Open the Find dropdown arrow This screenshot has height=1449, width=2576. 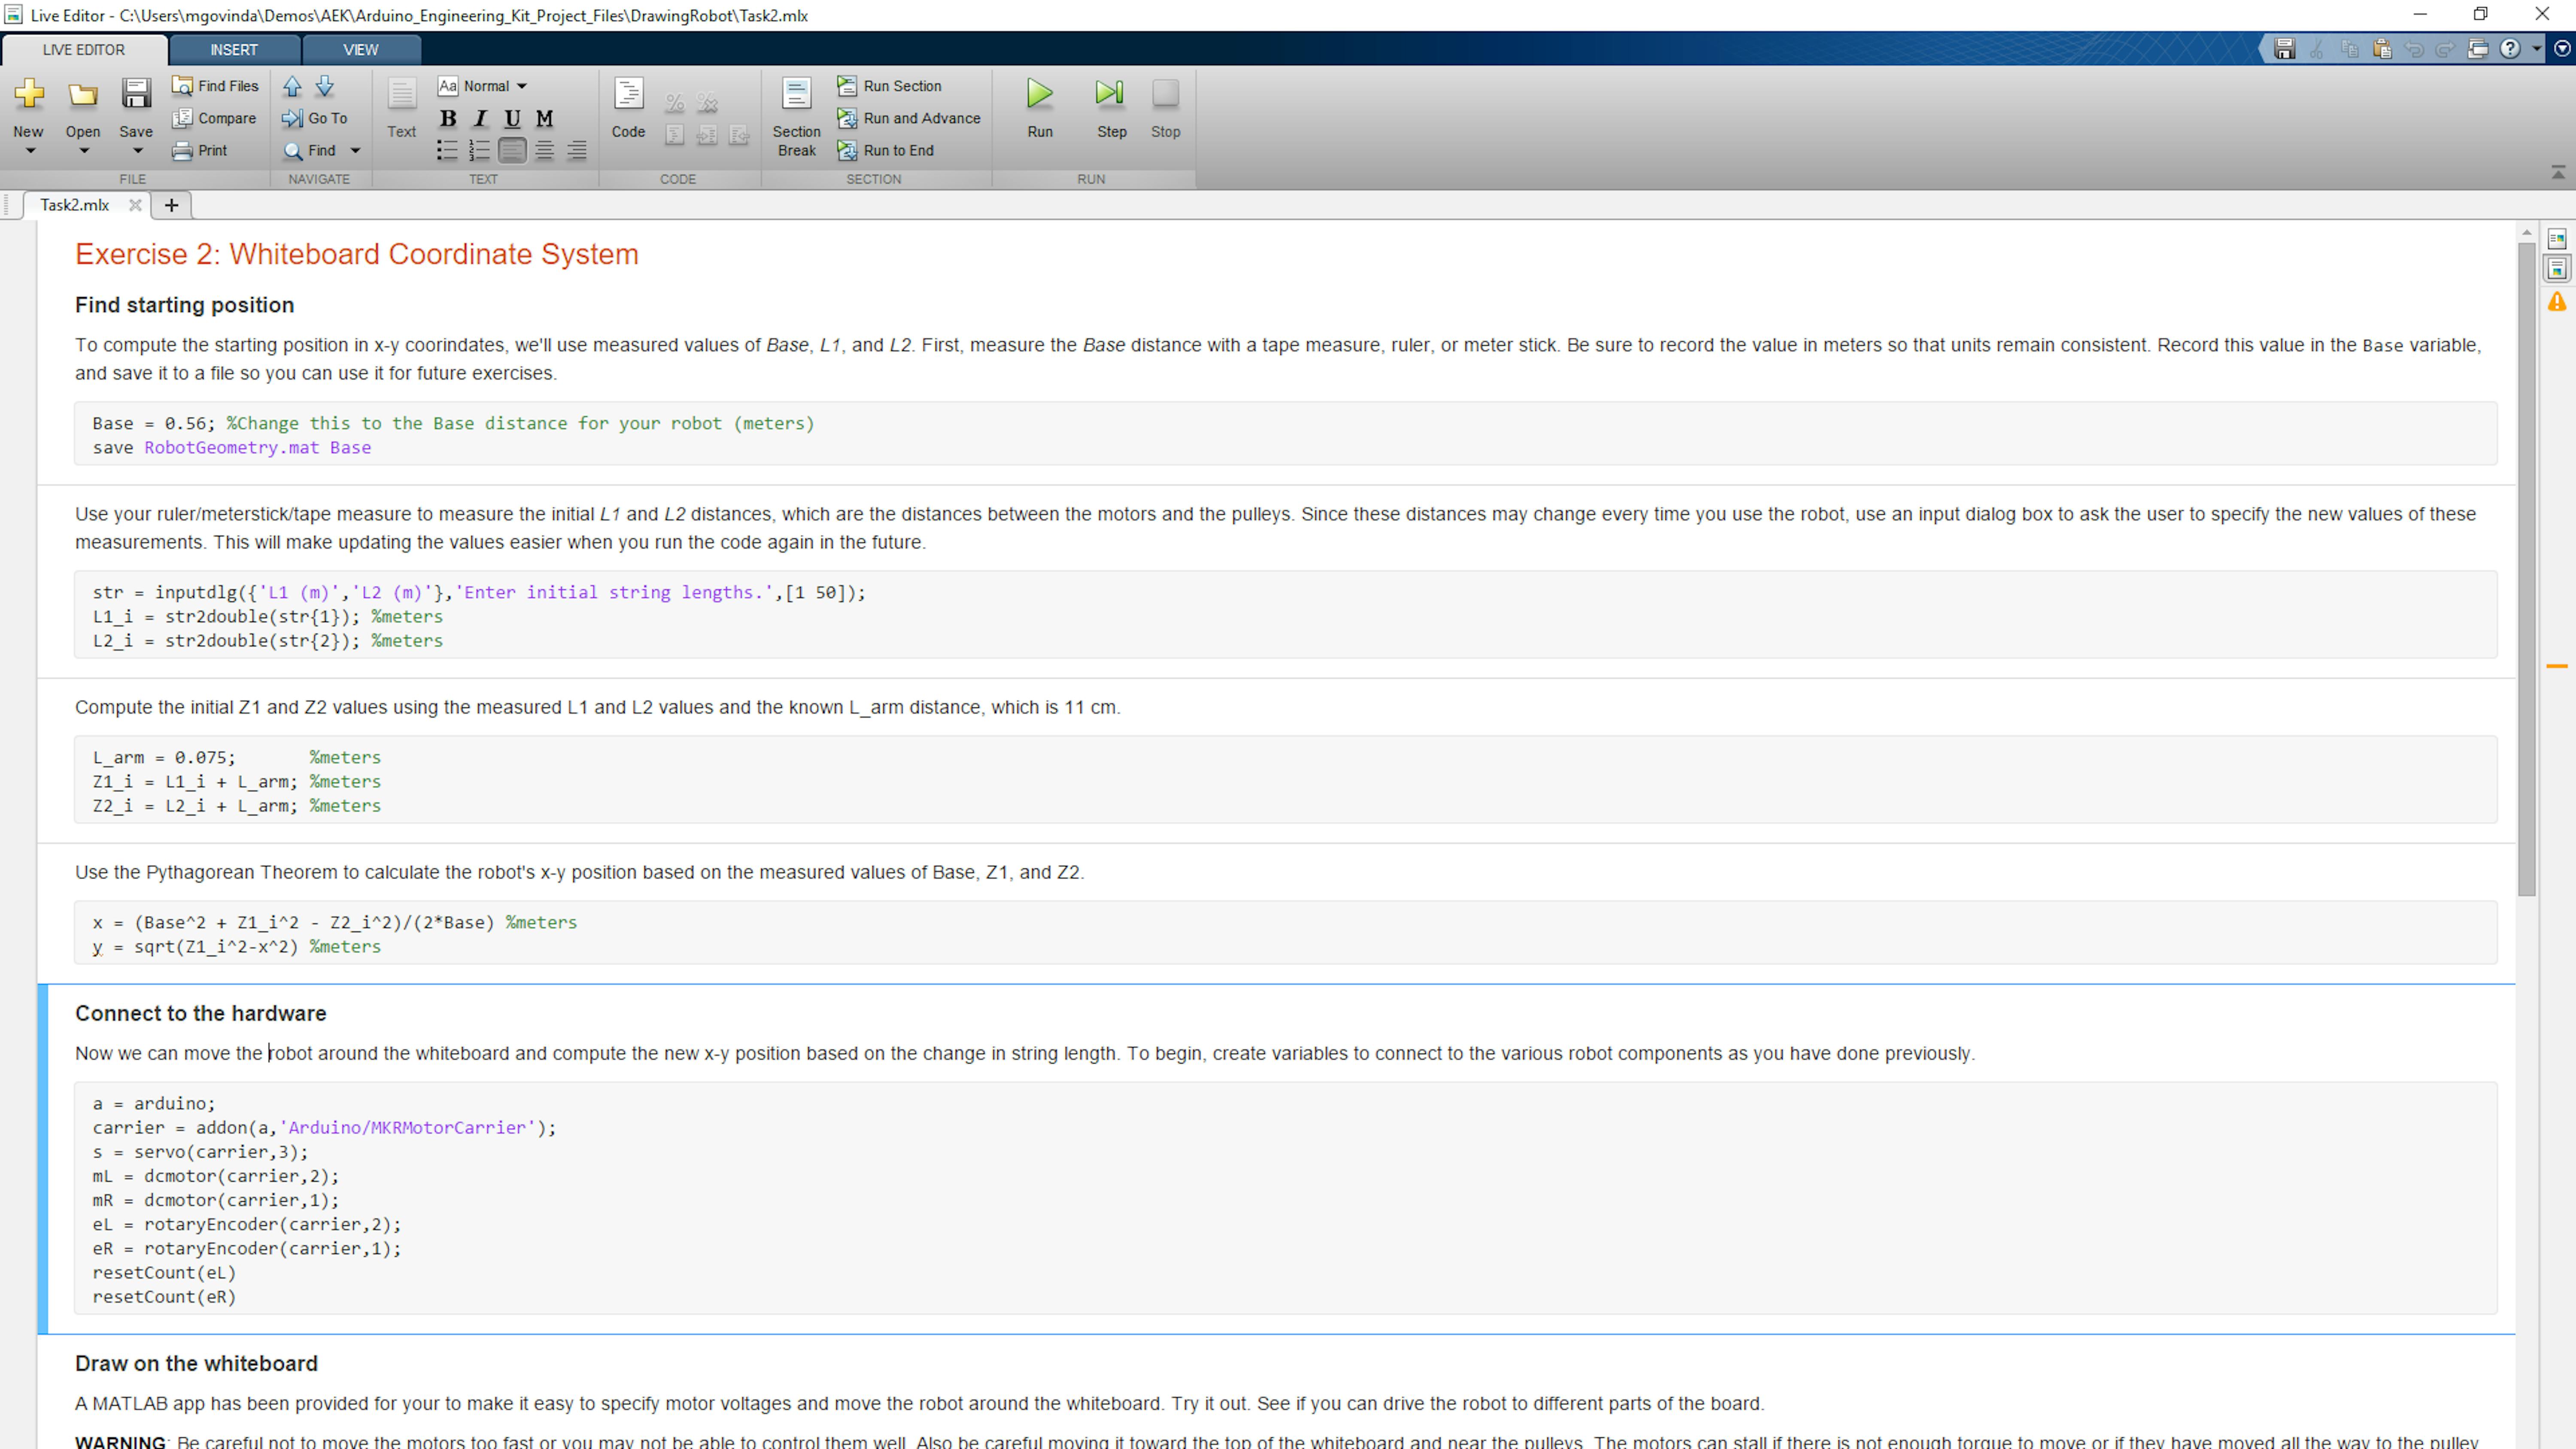coord(355,151)
